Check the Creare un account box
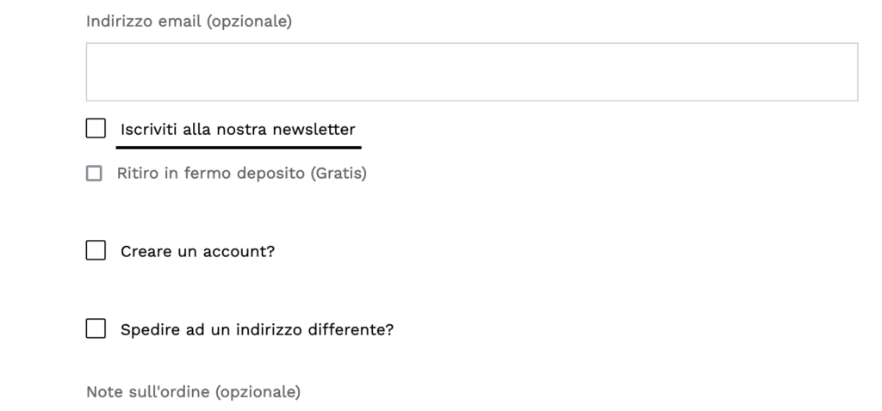 tap(96, 251)
